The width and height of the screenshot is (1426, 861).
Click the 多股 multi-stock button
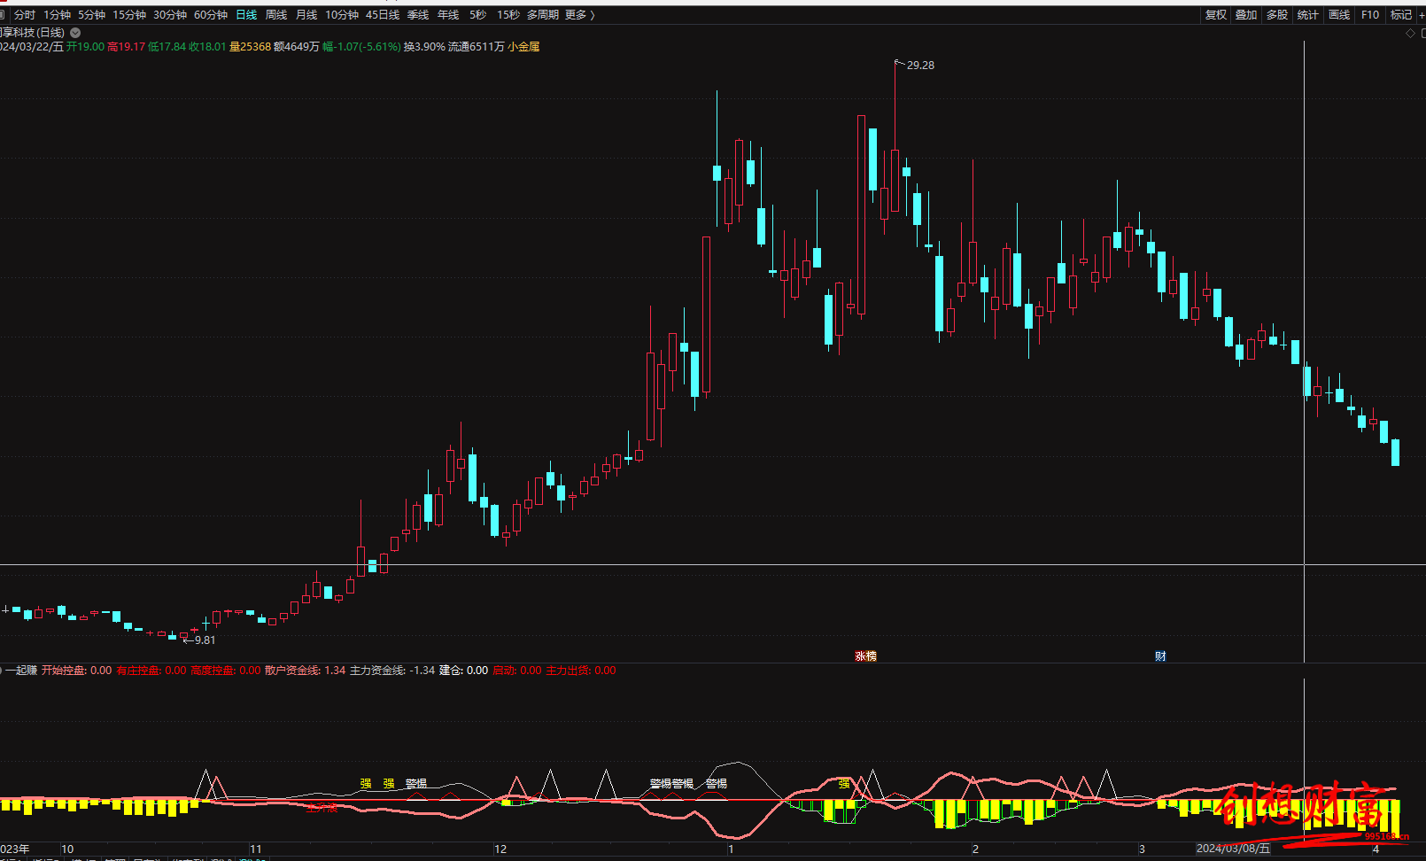pos(1277,15)
